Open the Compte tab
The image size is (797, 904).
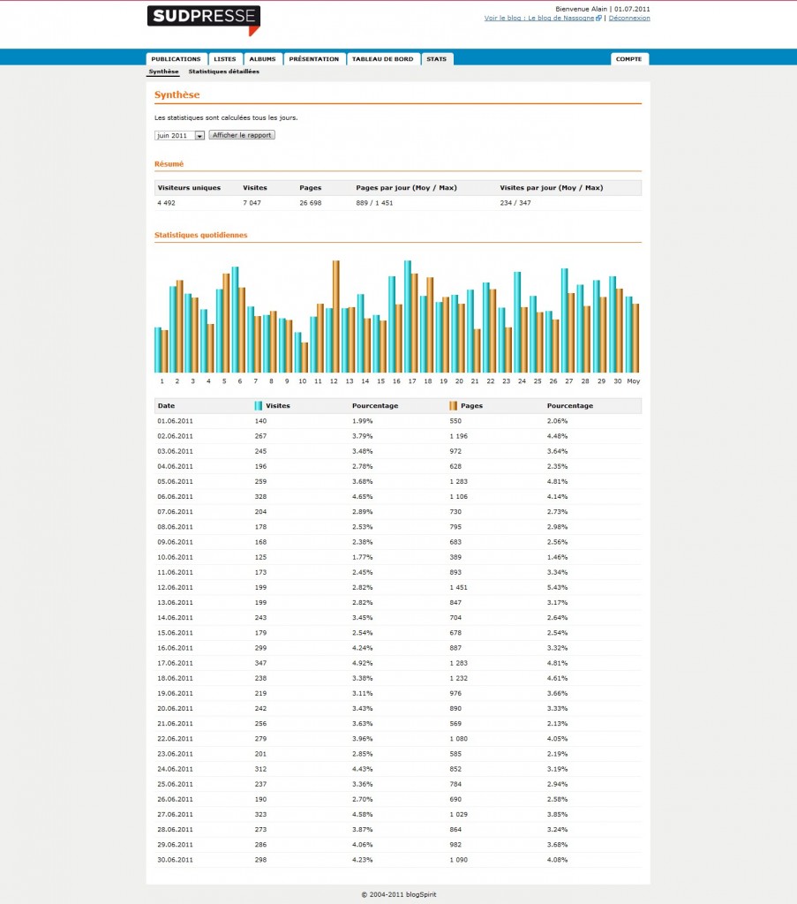coord(628,59)
